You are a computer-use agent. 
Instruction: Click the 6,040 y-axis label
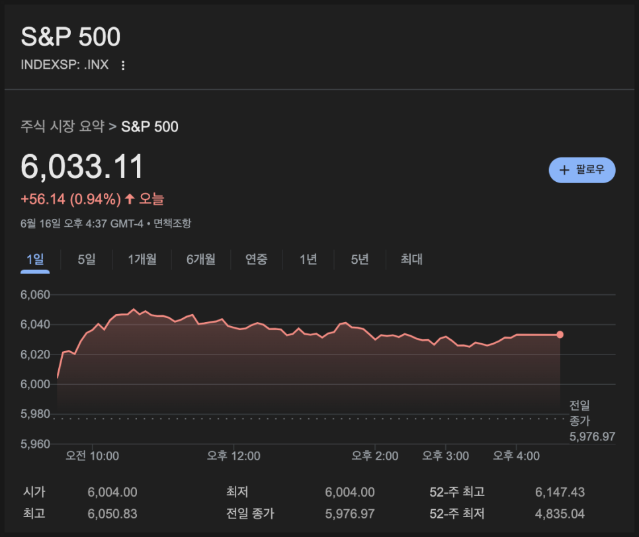[x=36, y=324]
